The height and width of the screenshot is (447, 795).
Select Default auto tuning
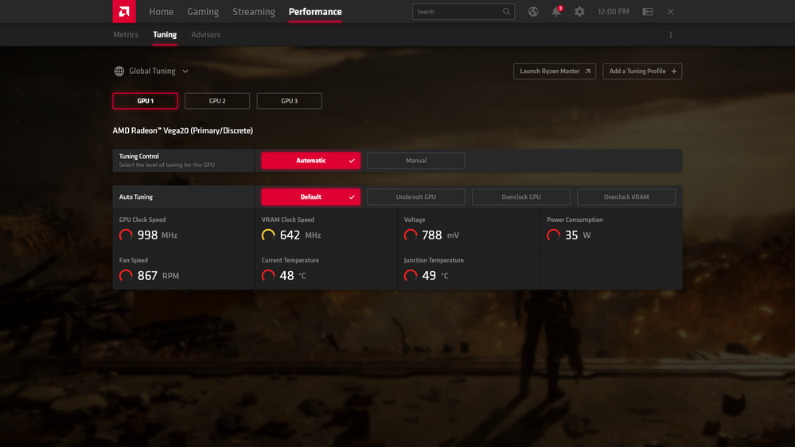coord(311,197)
